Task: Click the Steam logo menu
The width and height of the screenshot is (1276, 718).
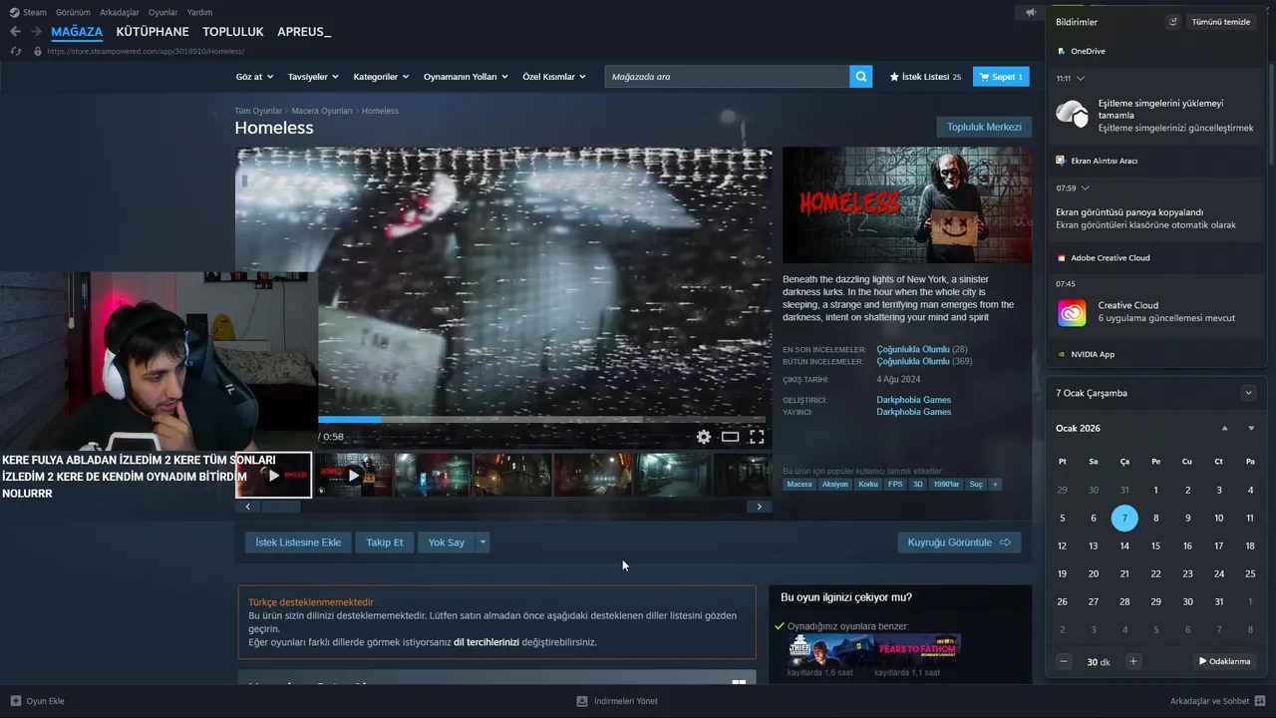Action: click(28, 12)
